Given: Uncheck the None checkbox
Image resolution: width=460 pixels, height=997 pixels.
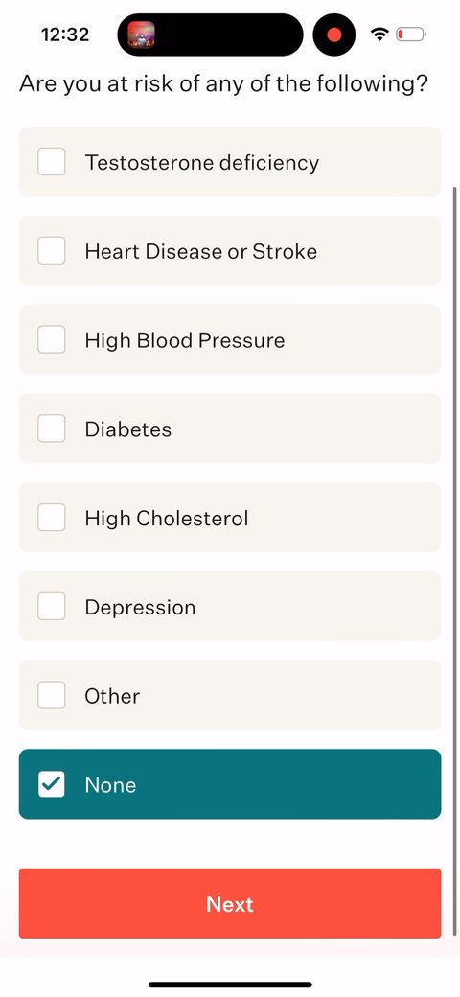Looking at the screenshot, I should click(52, 784).
